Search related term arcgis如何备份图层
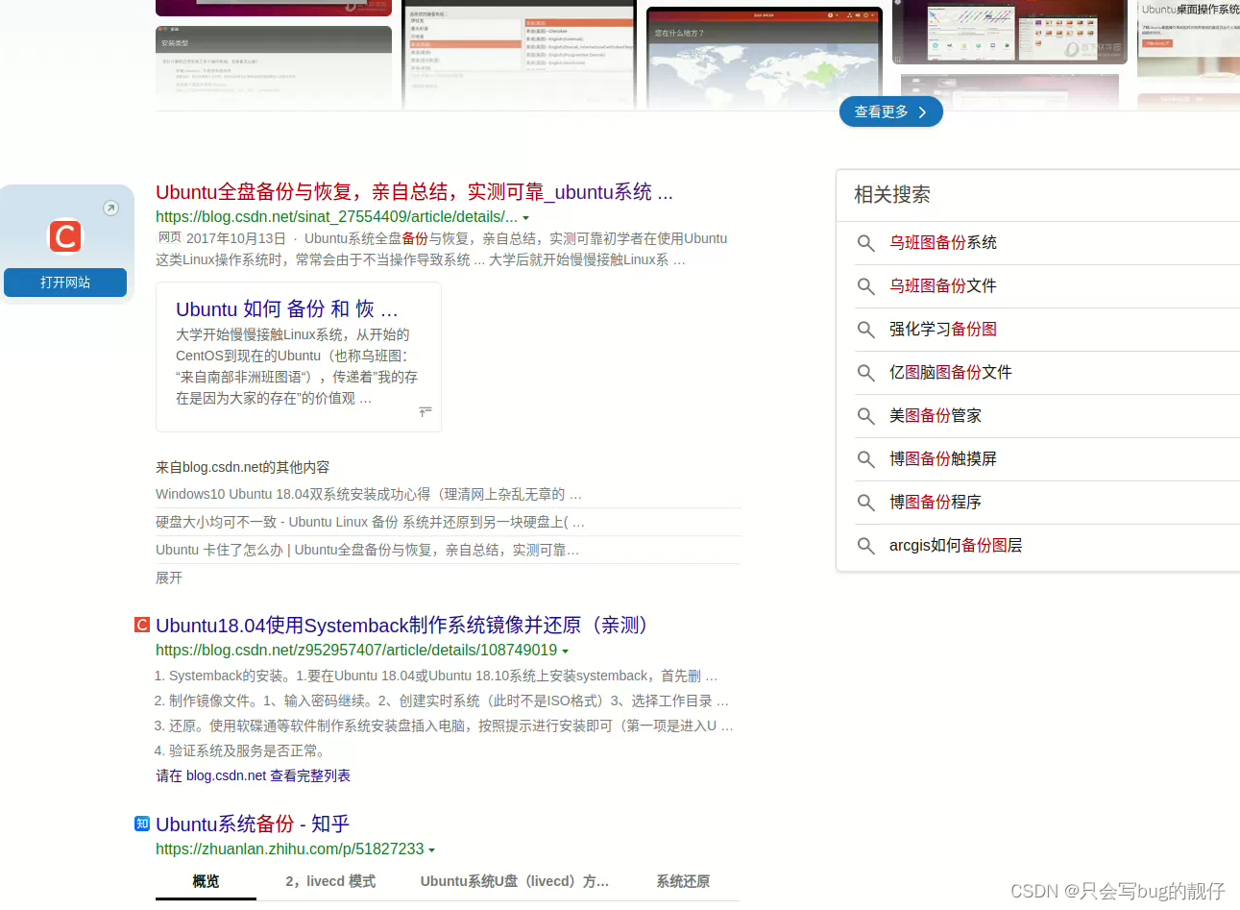 pos(956,545)
